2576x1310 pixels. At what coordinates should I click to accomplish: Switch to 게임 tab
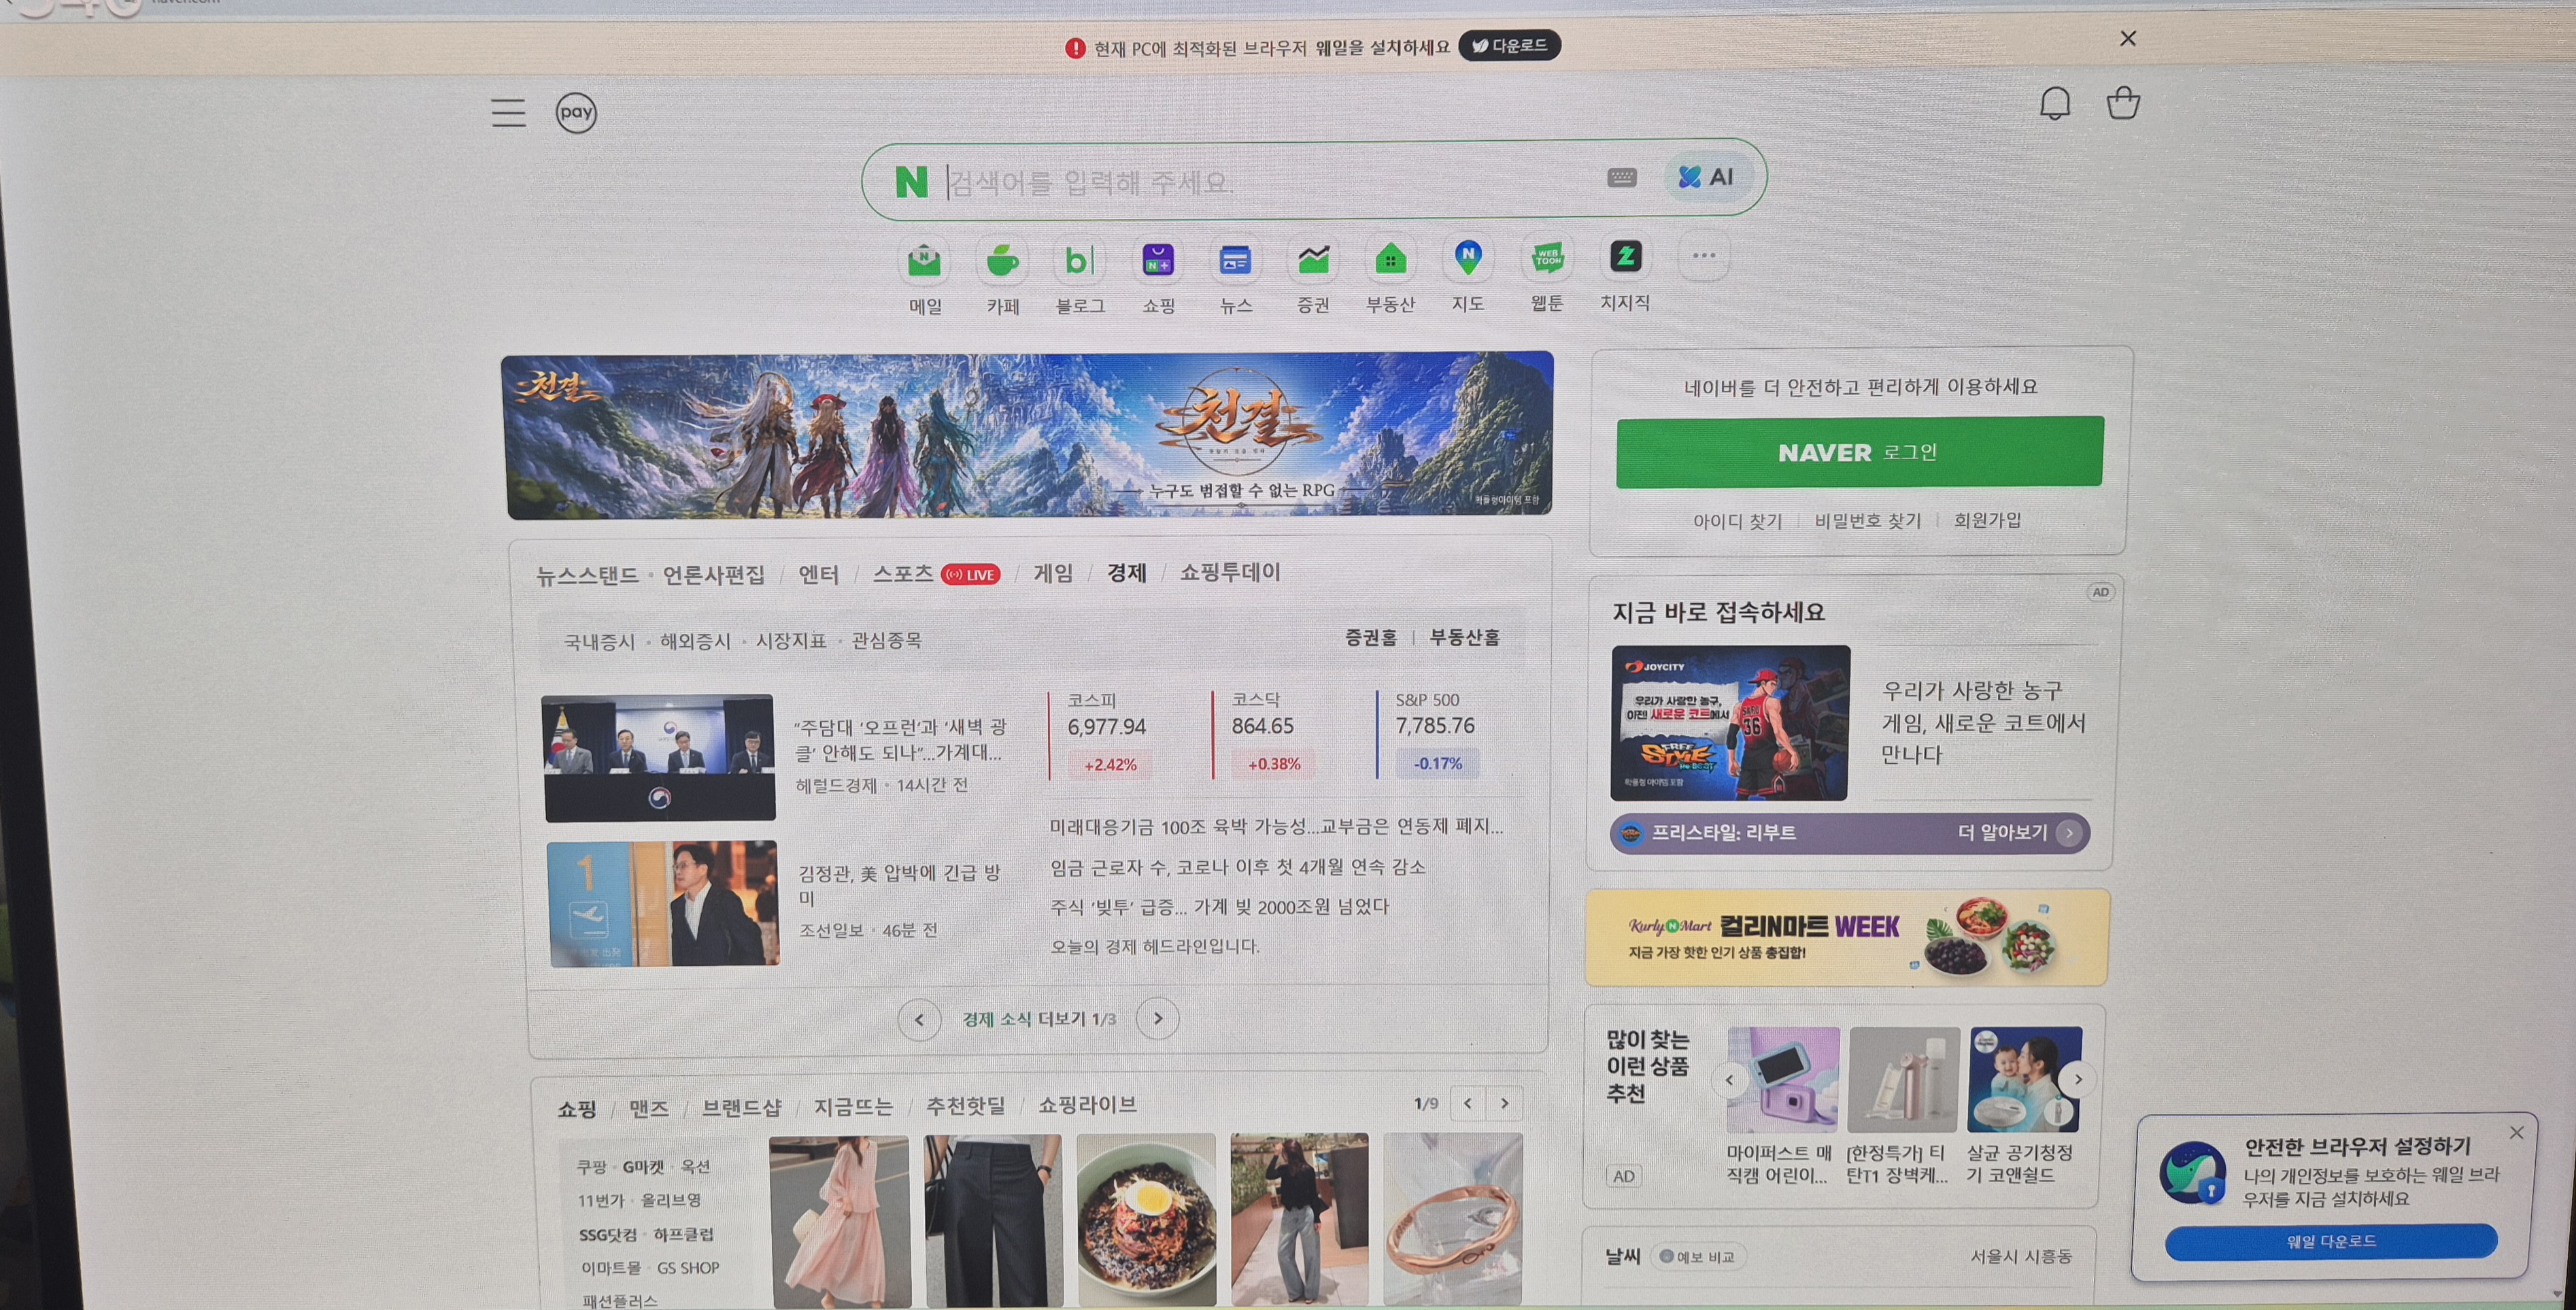click(1053, 573)
